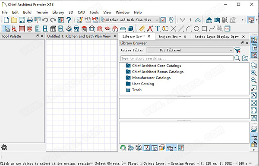Viewport: 259px width, 166px height.
Task: Click the Zoom Out magnifier icon
Action: 254,80
